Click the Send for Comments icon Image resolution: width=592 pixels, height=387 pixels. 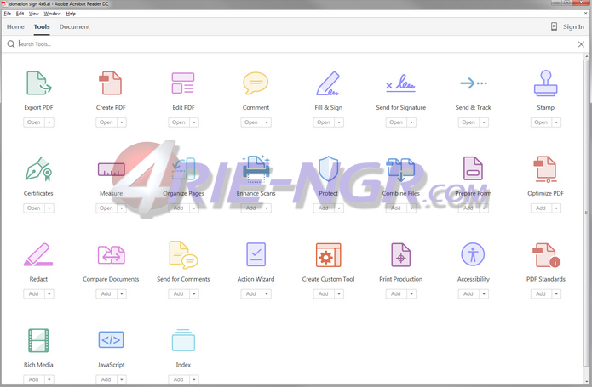183,254
